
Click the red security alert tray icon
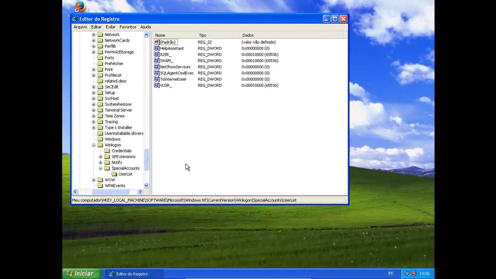(414, 274)
